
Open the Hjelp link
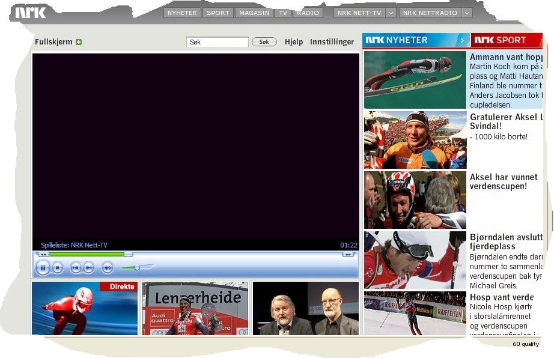pyautogui.click(x=294, y=41)
